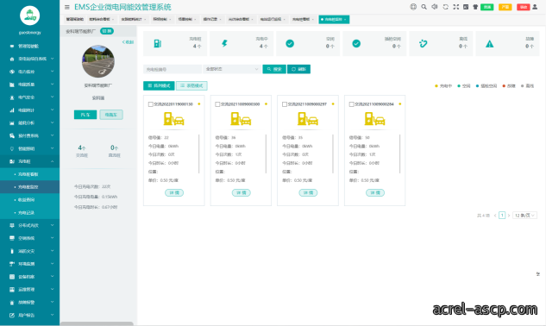Click the yellow alarm-level badge in the top bar

pyautogui.click(x=505, y=7)
